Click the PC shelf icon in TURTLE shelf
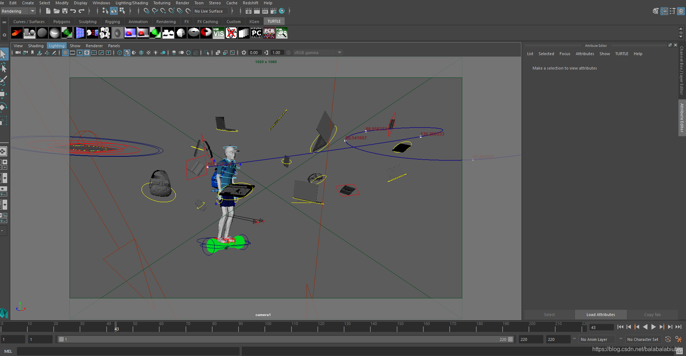 pyautogui.click(x=257, y=33)
